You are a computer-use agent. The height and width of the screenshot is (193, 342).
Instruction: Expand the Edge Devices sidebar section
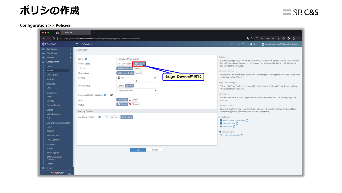click(70, 53)
